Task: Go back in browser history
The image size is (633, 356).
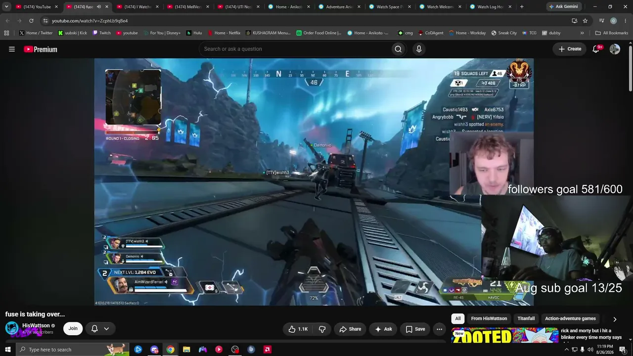Action: 7,21
